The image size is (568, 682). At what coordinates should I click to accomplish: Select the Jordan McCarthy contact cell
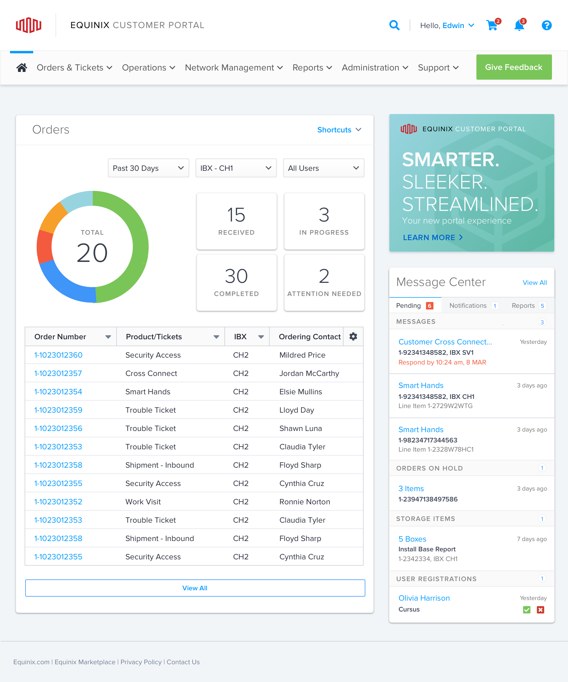(x=309, y=373)
